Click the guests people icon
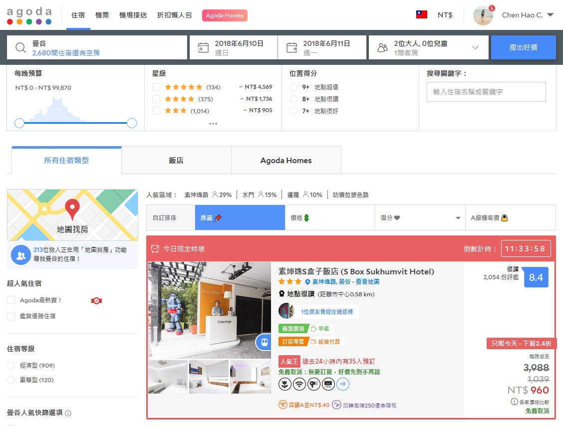The width and height of the screenshot is (563, 426). (x=383, y=47)
